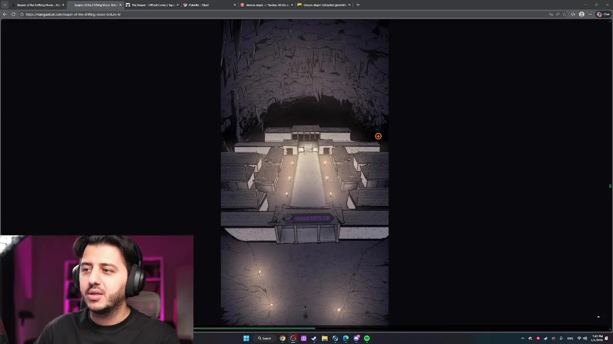Open Steam from the taskbar

314,338
